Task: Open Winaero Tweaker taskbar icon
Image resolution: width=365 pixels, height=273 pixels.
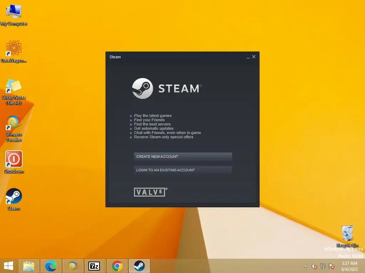Action: tap(73, 266)
